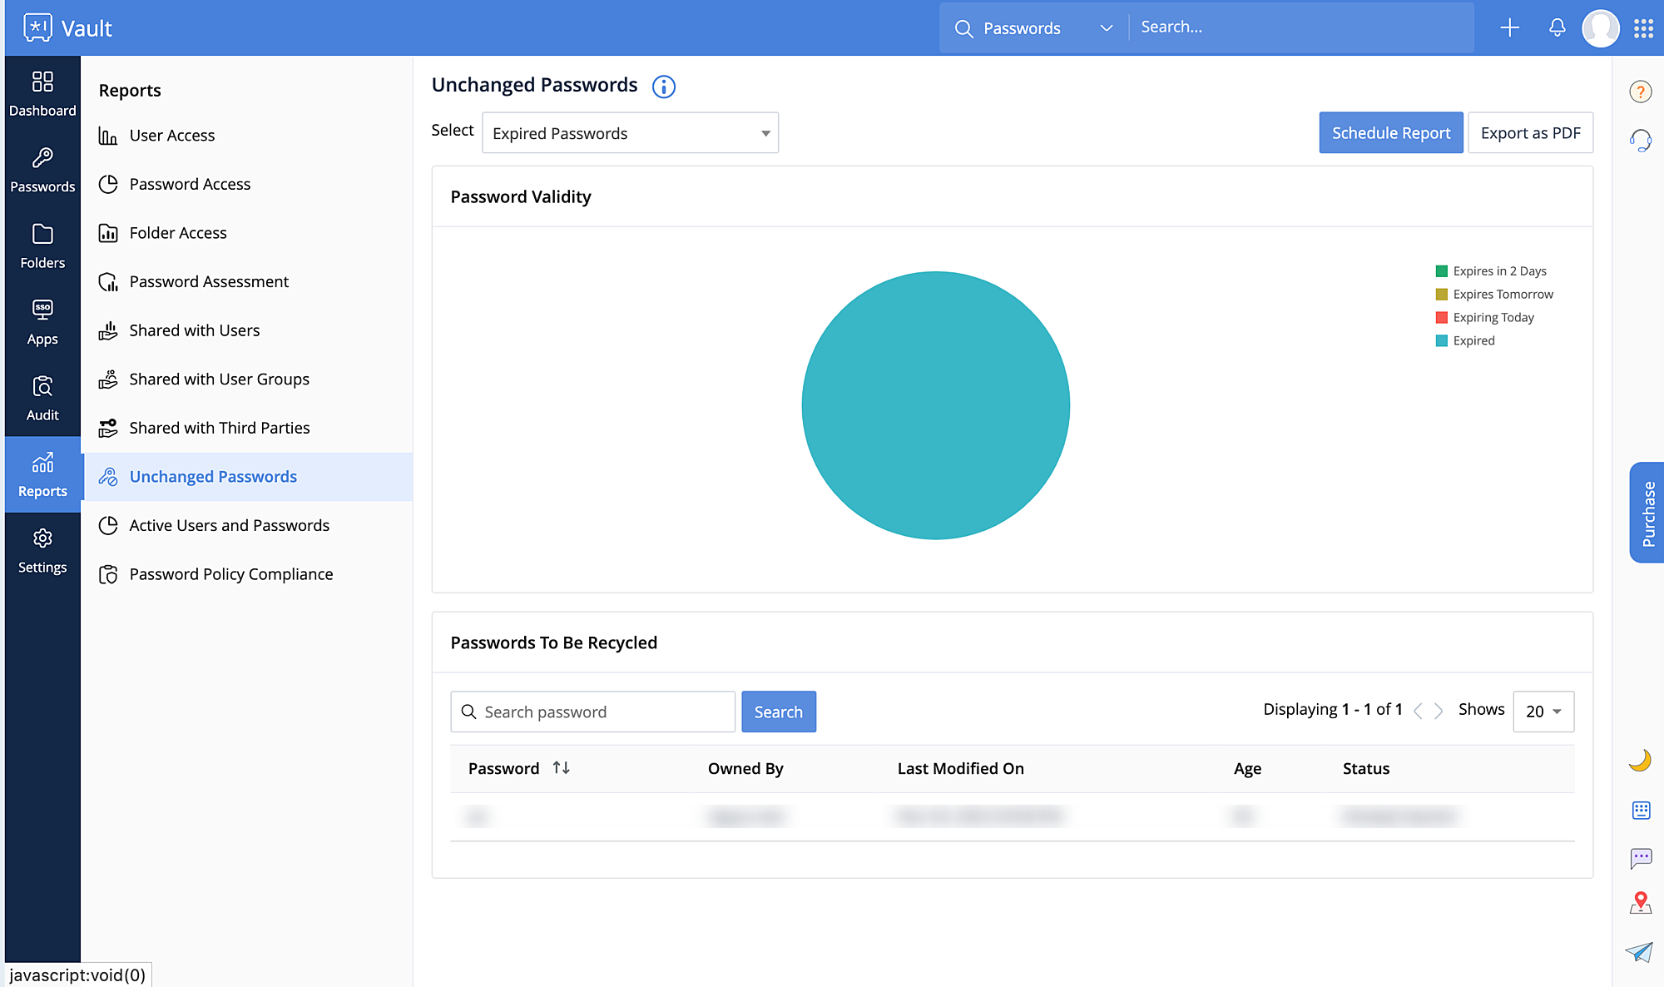Open the help question mark icon
1664x987 pixels.
(x=1640, y=92)
